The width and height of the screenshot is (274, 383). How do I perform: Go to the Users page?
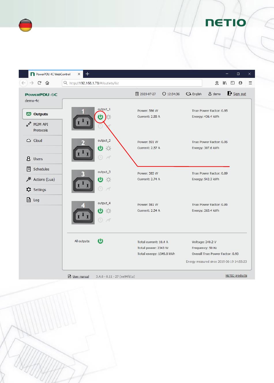[x=42, y=159]
